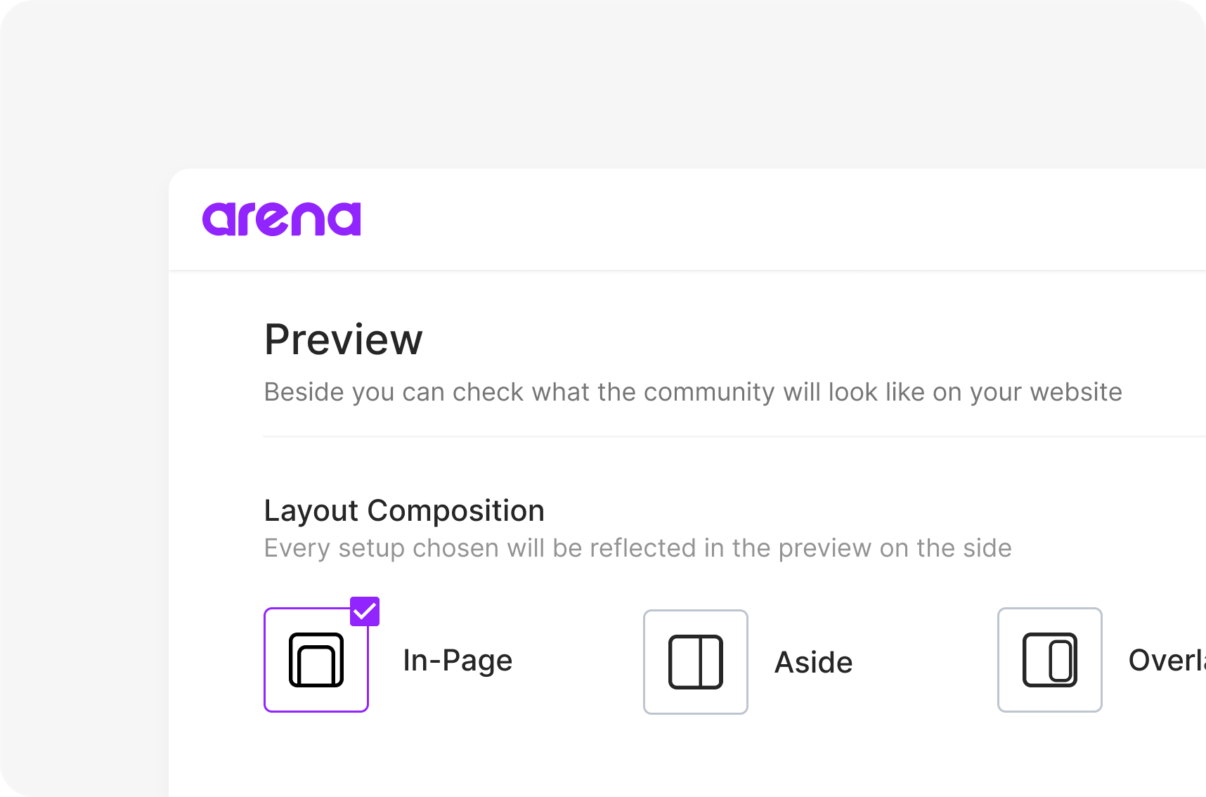Click the In-Page text label
The image size is (1206, 797).
[x=458, y=661]
